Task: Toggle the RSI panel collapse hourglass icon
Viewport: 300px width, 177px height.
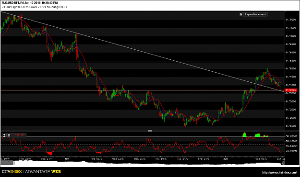Action: pos(4,135)
